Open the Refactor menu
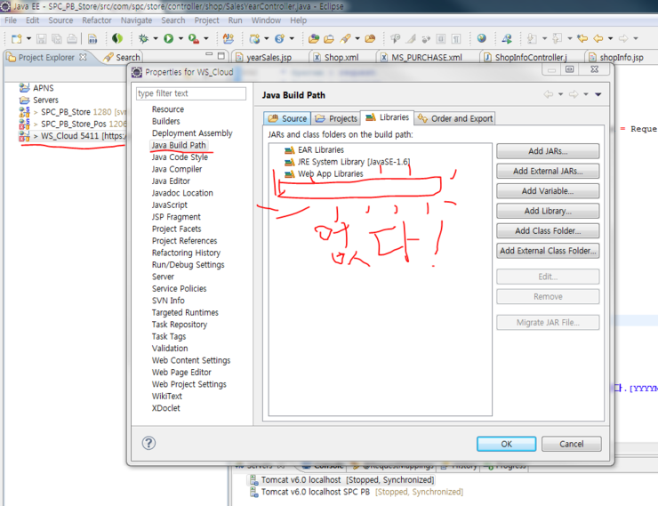The image size is (658, 506). 97,20
